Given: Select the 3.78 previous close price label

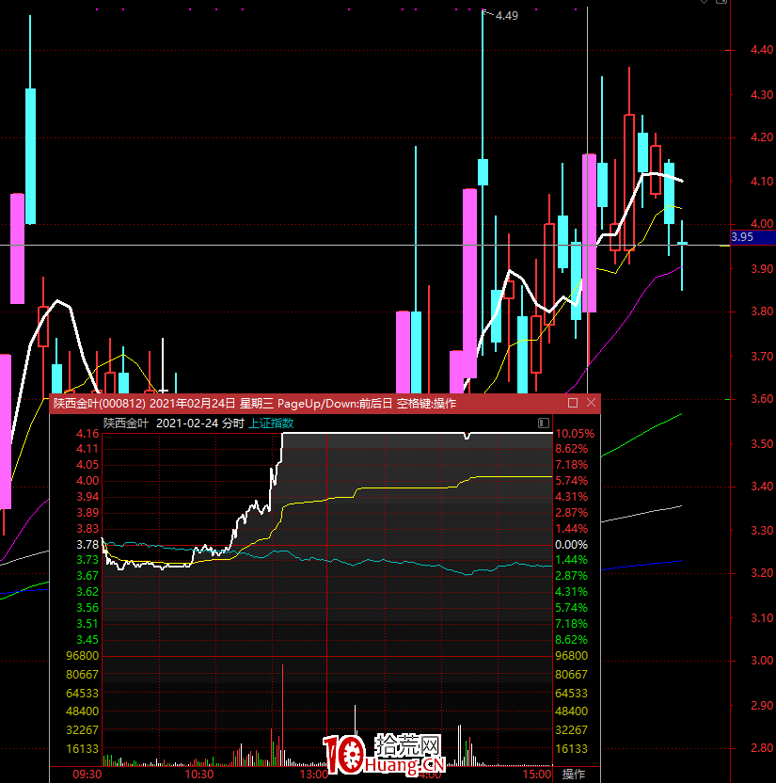Looking at the screenshot, I should click(x=87, y=544).
